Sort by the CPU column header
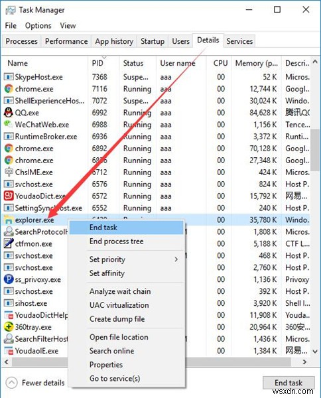Viewport: 321px width, 398px height. coord(220,63)
